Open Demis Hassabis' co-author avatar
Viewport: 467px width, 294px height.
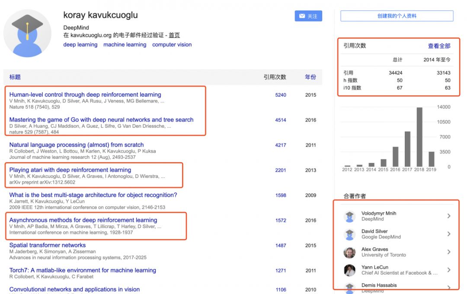[349, 287]
